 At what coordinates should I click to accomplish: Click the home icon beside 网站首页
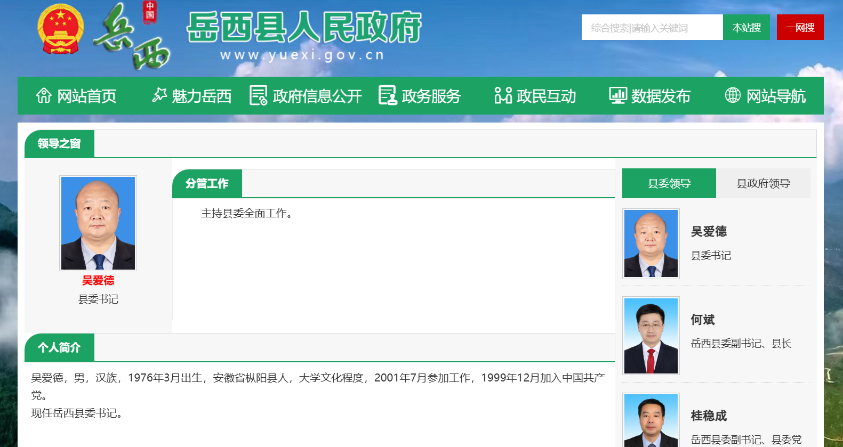tap(44, 95)
